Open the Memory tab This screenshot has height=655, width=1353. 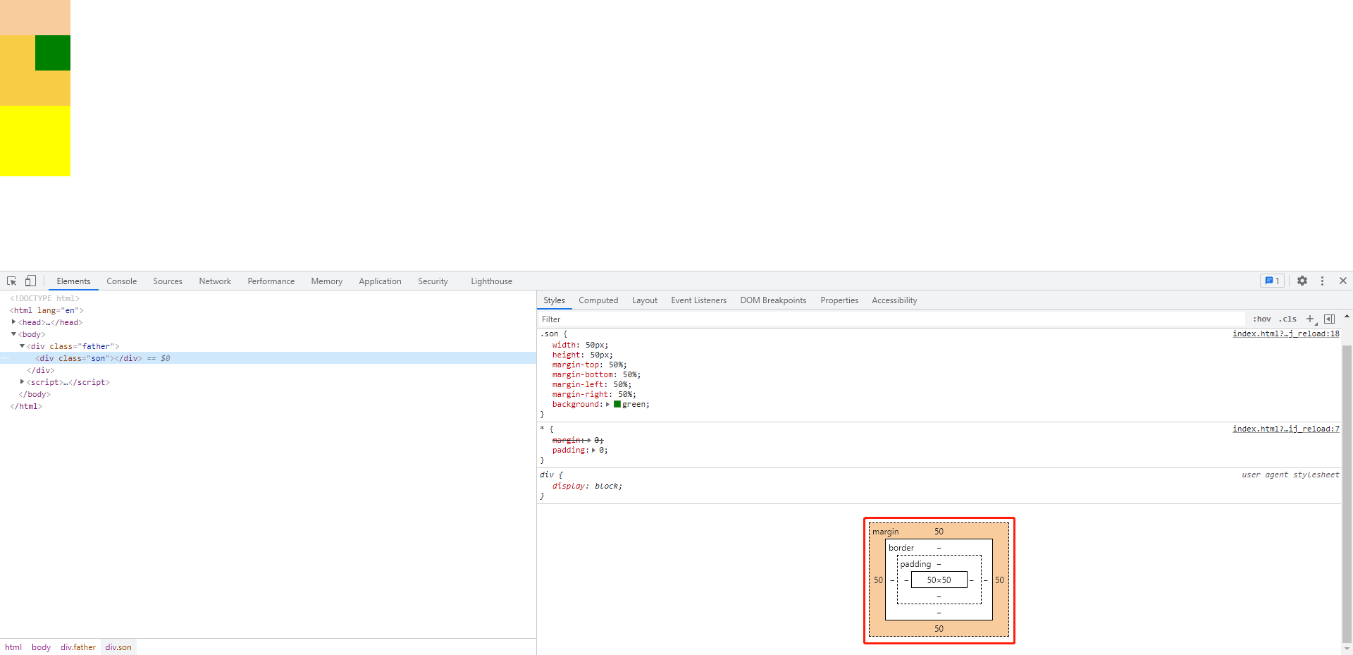[x=327, y=281]
